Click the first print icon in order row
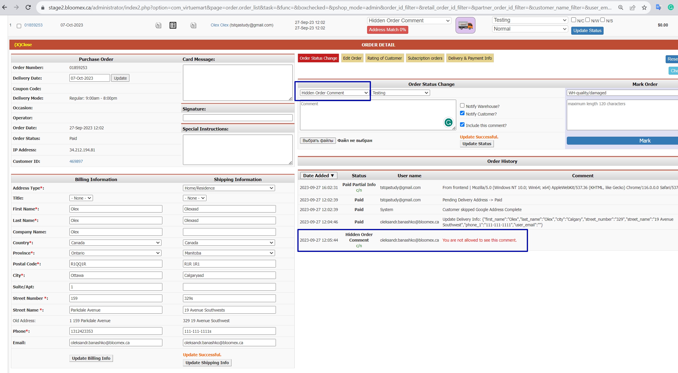 pyautogui.click(x=158, y=25)
